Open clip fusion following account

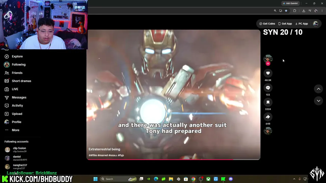[x=20, y=150]
